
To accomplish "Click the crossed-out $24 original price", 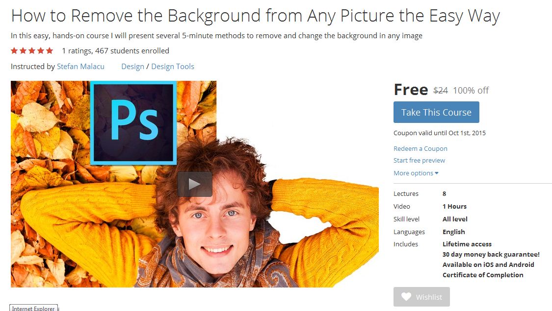I will pos(441,90).
